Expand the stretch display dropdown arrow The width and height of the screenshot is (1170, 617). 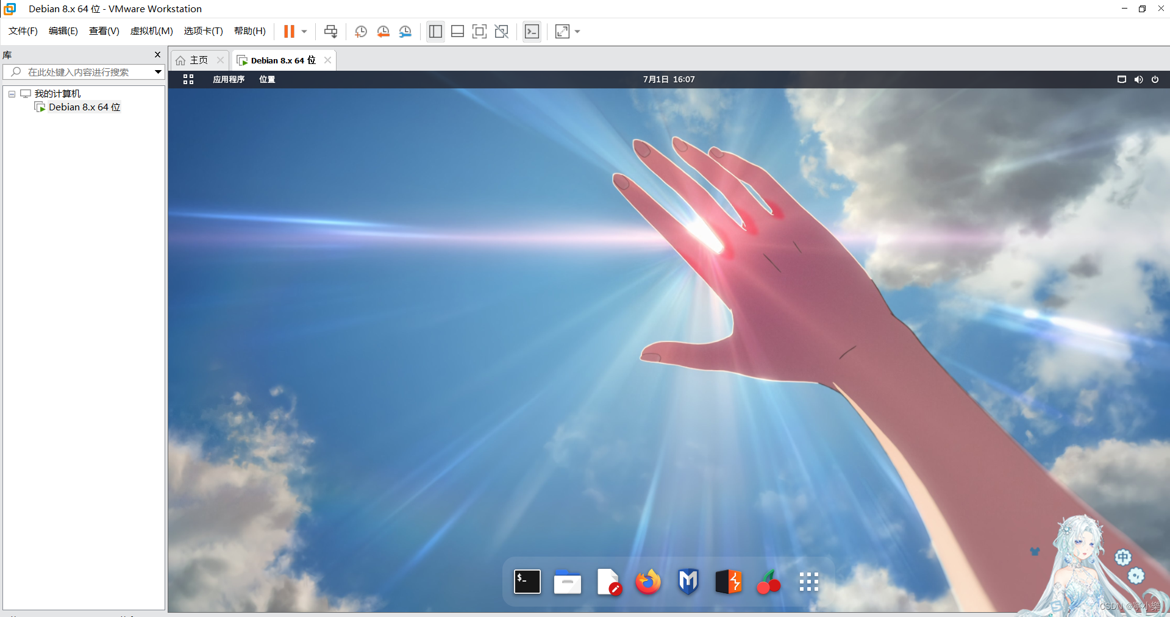coord(577,32)
